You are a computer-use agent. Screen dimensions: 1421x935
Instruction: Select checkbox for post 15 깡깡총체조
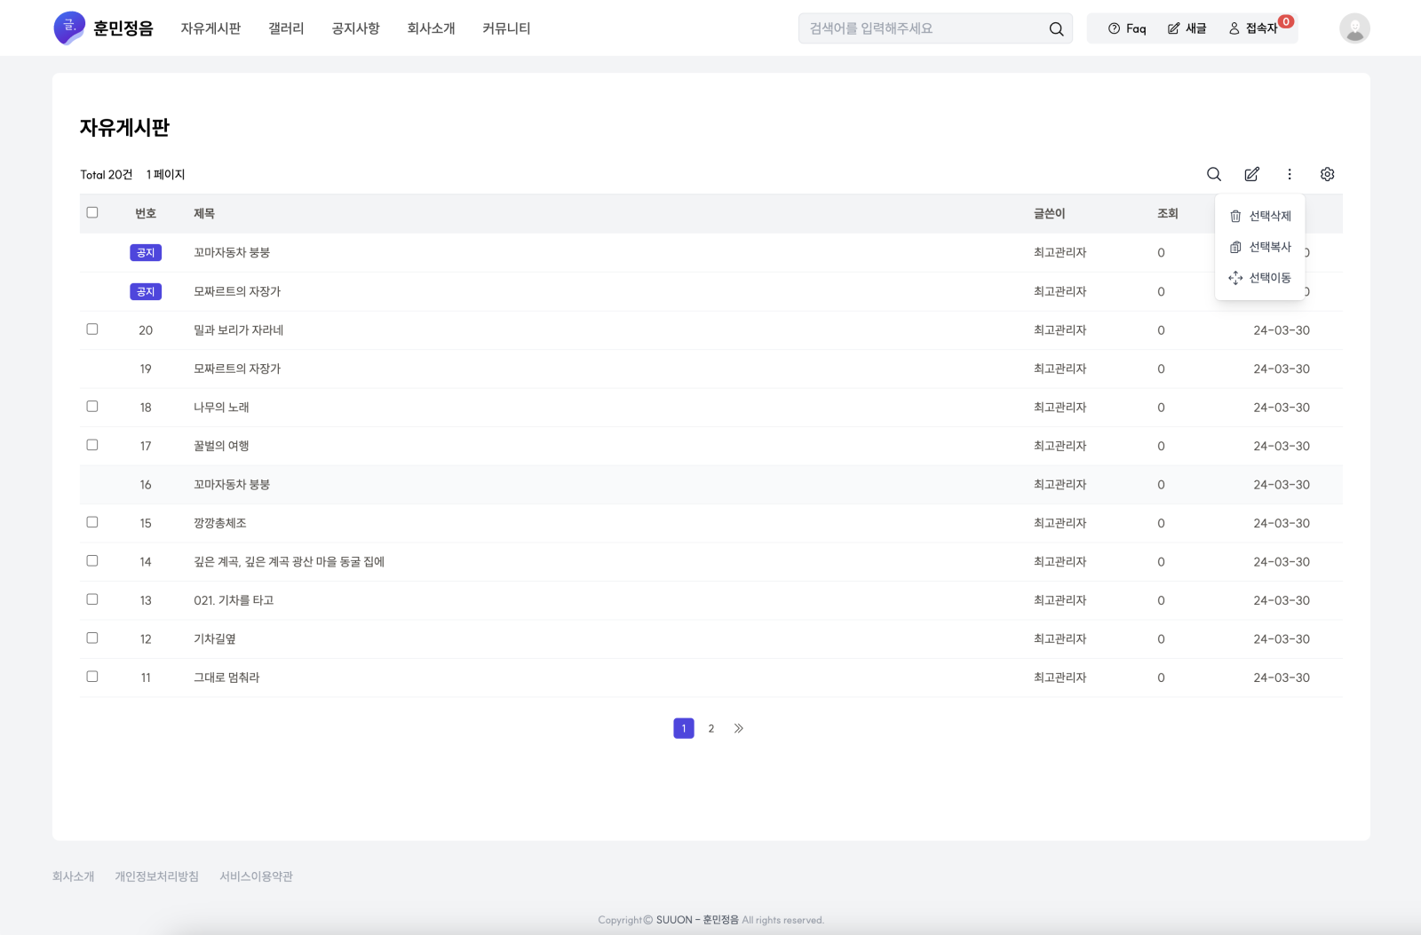92,522
